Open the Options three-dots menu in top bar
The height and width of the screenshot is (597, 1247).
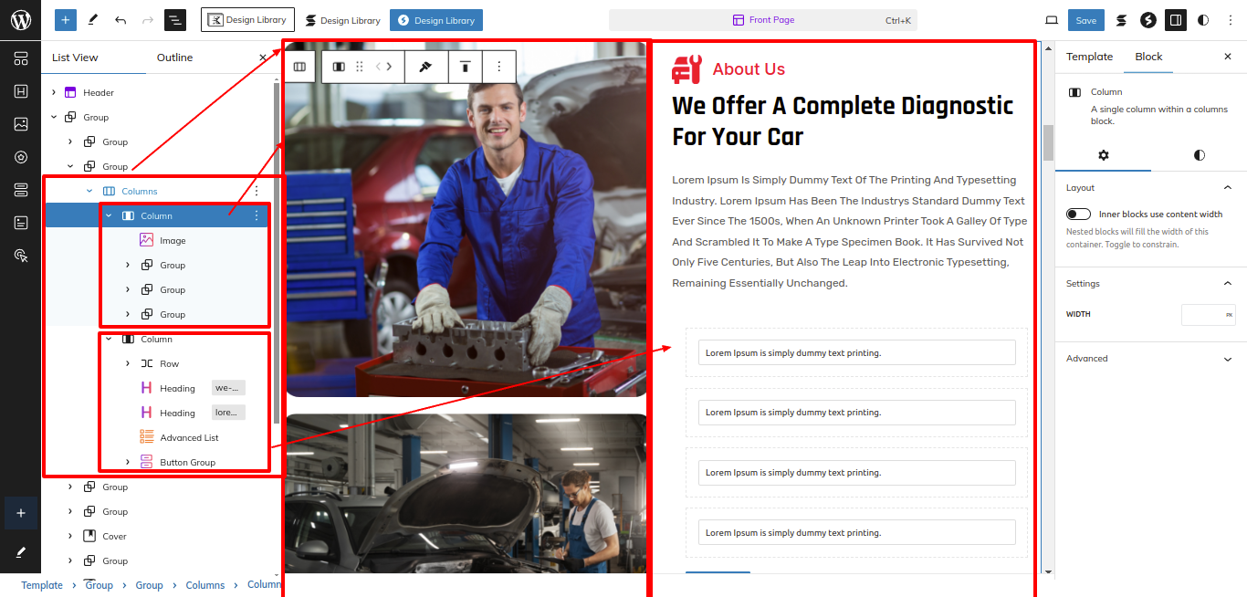1230,20
